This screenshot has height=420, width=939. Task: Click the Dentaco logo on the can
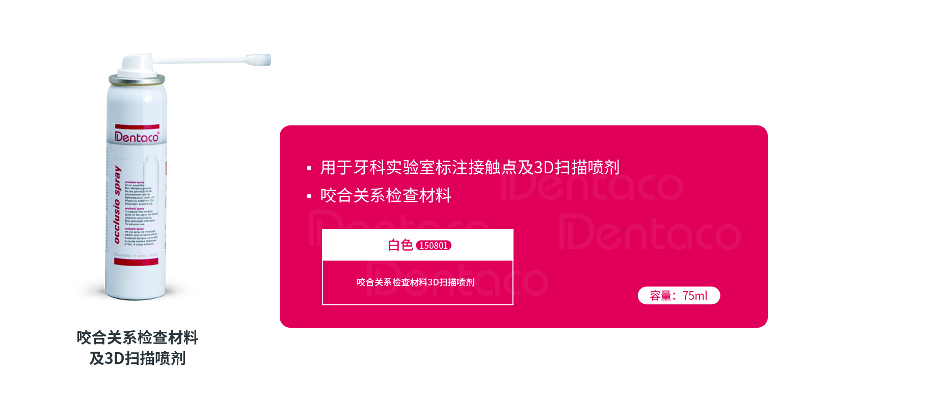pyautogui.click(x=137, y=137)
